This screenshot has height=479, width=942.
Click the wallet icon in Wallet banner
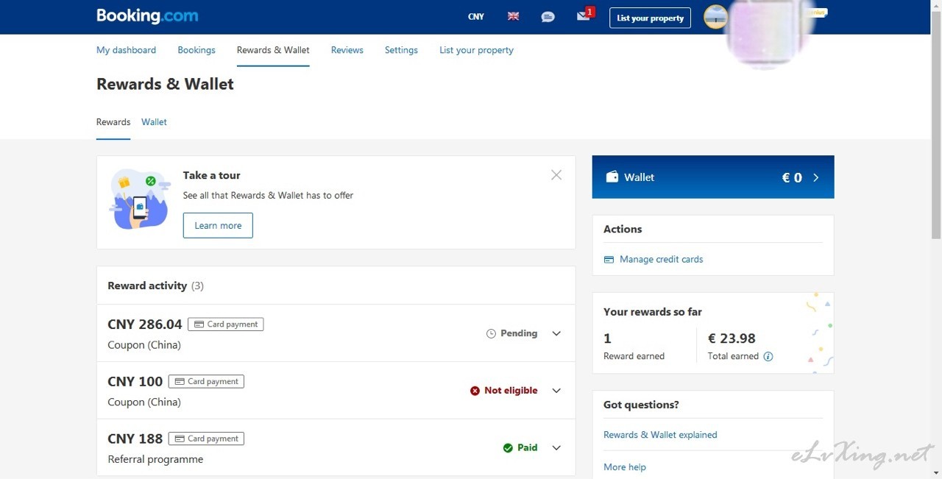tap(612, 177)
